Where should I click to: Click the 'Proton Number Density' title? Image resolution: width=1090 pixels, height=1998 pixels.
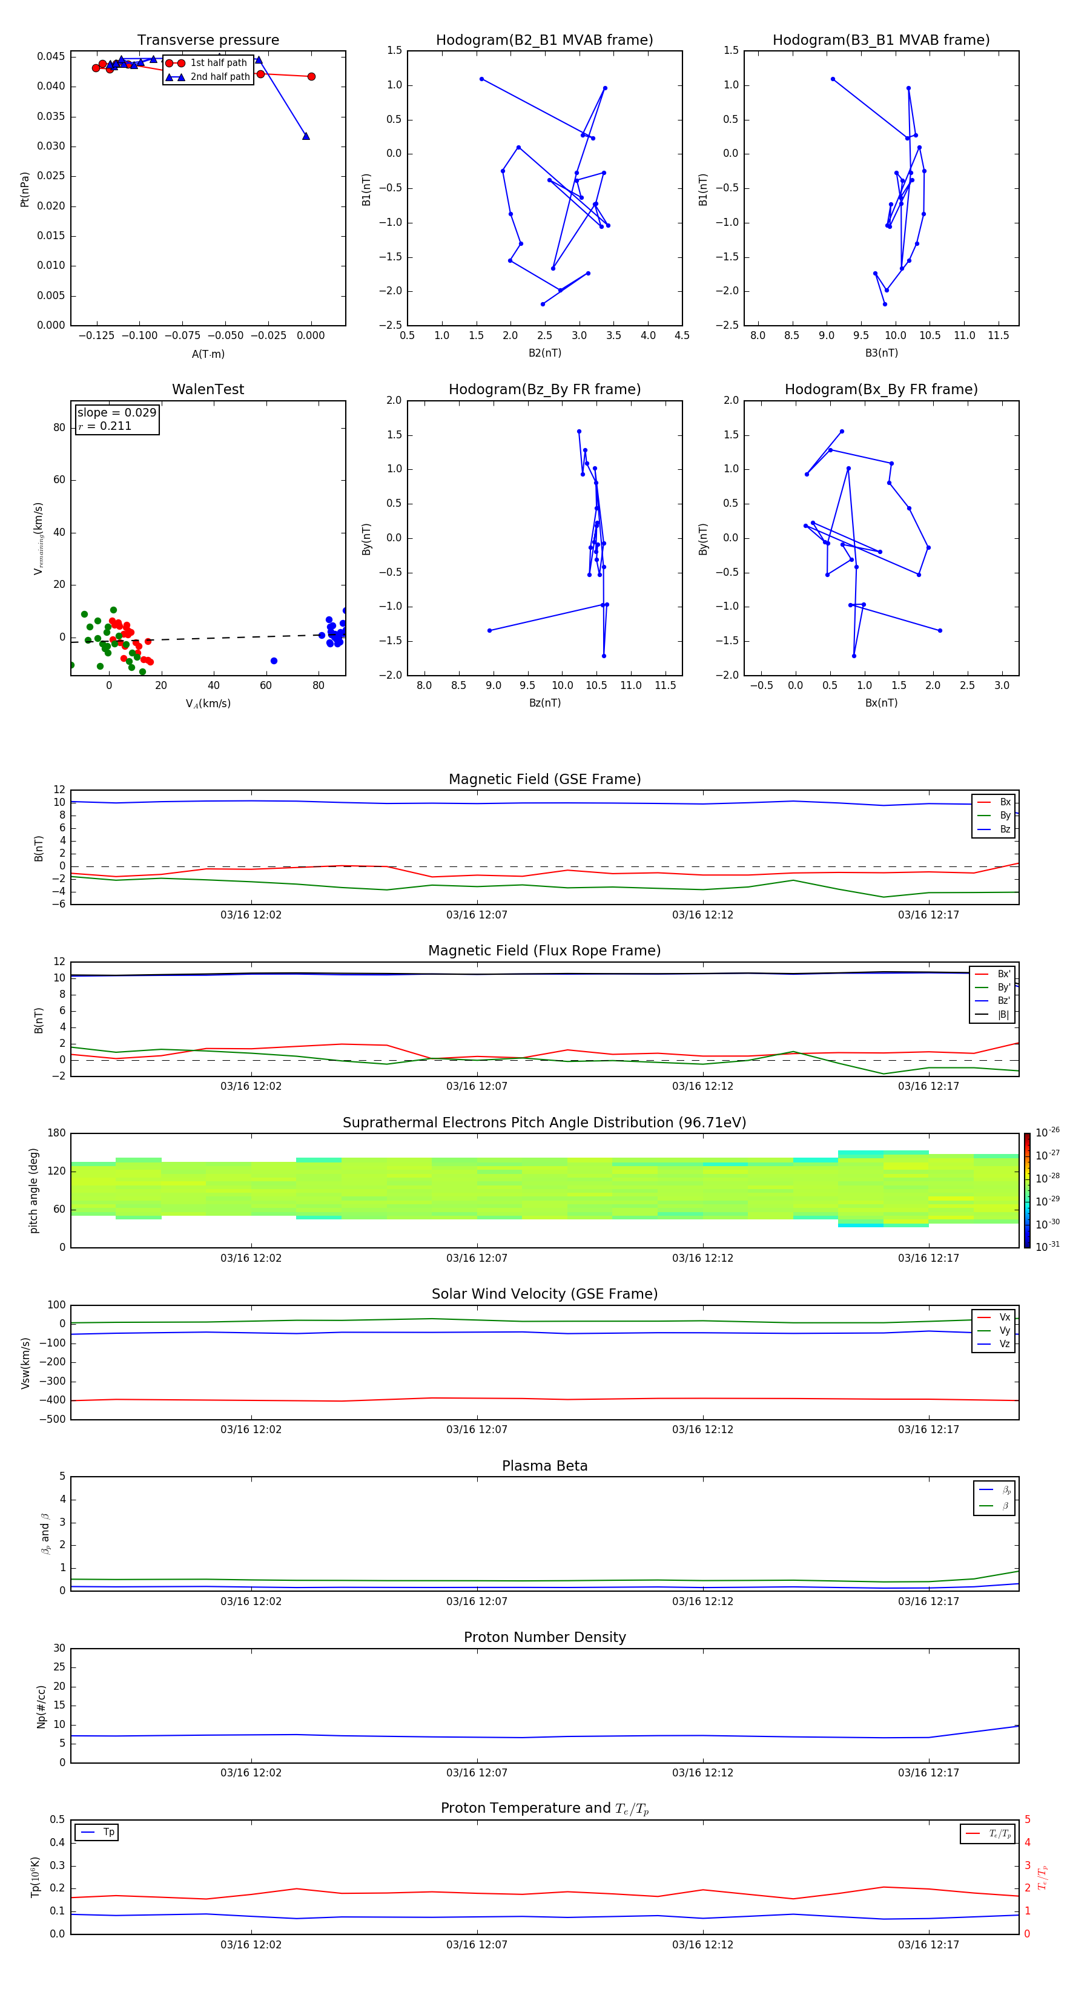(x=544, y=1637)
